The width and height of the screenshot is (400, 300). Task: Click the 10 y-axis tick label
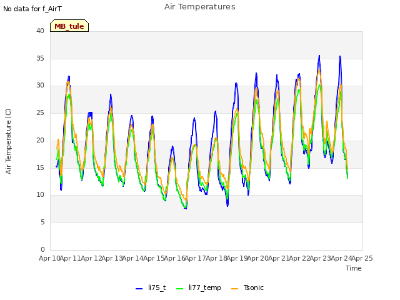(40, 194)
